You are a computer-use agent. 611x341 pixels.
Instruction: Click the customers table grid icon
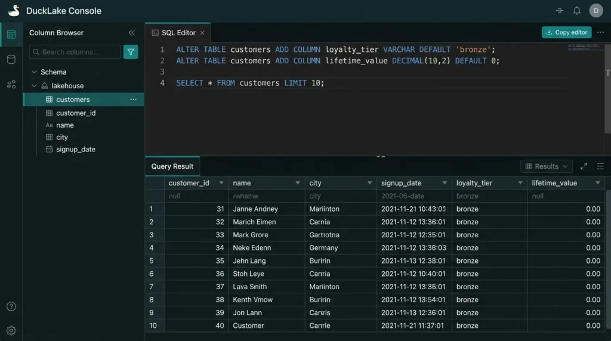[49, 100]
